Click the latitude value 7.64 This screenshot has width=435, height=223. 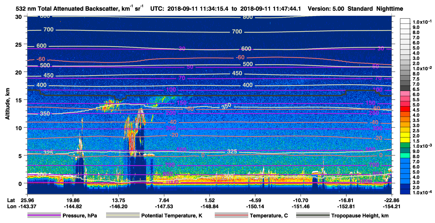point(164,200)
